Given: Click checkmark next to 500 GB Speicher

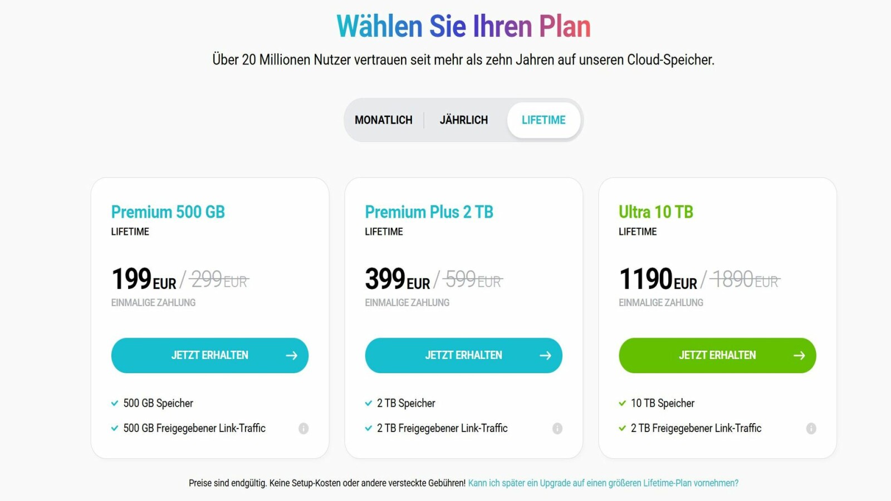Looking at the screenshot, I should (x=115, y=403).
